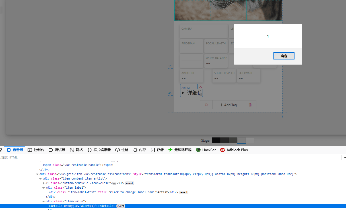This screenshot has width=346, height=210.
Task: Choose the lightest Stage color swatch
Action: (x=250, y=140)
